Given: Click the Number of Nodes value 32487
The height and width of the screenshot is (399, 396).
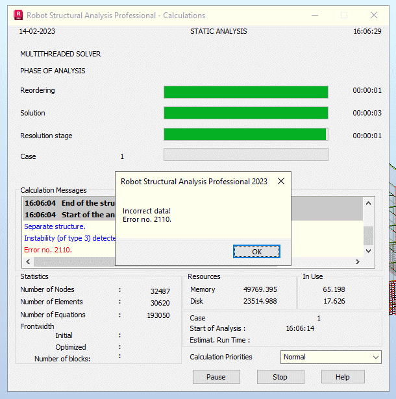Looking at the screenshot, I should point(160,291).
